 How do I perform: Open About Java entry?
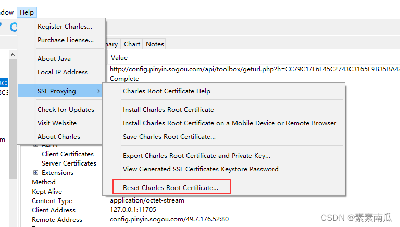[54, 59]
